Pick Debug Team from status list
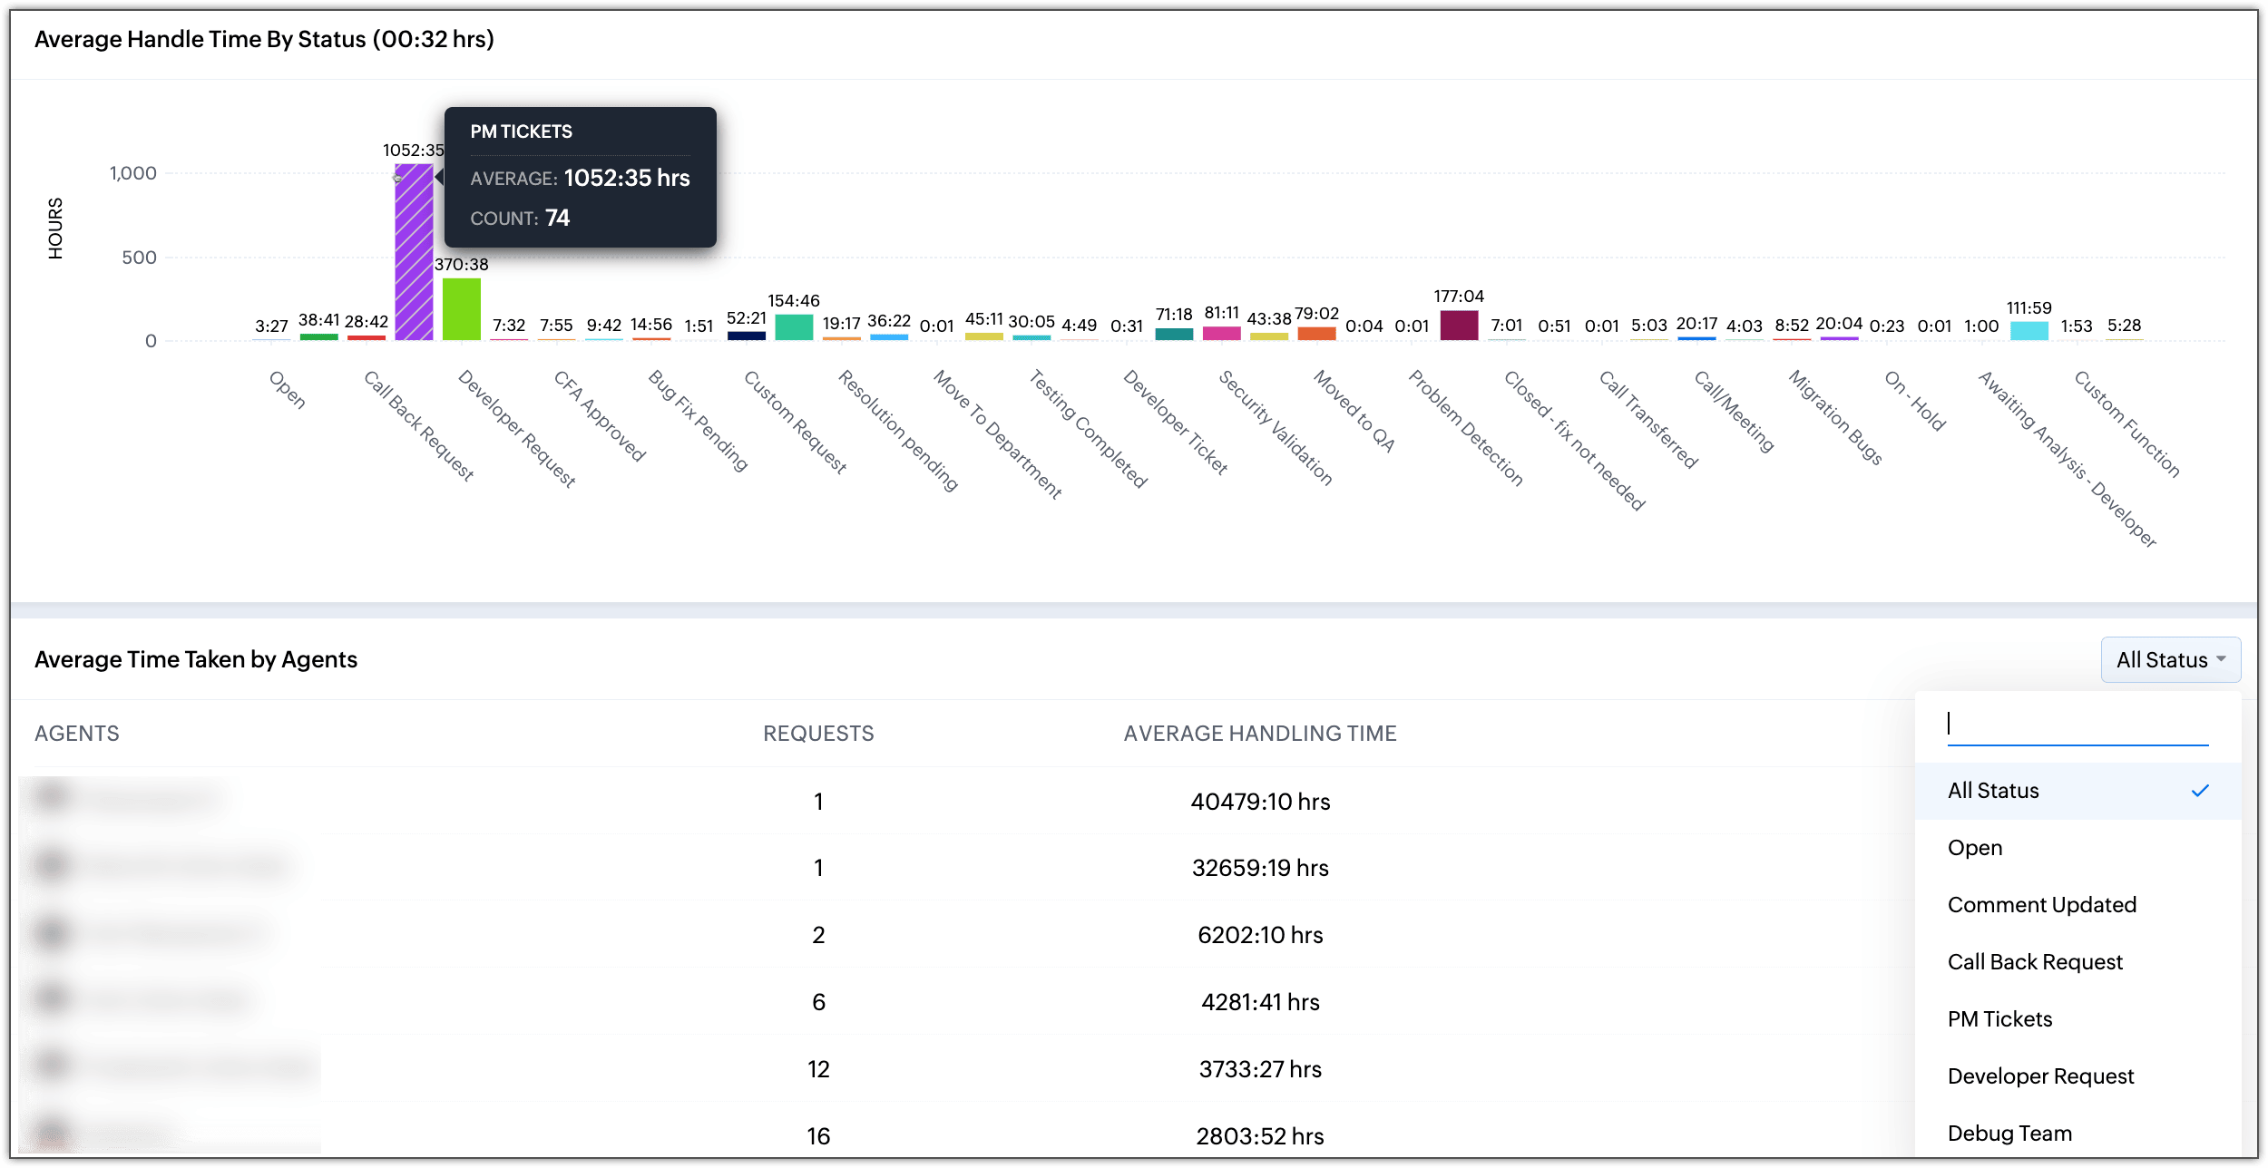 coord(2009,1134)
